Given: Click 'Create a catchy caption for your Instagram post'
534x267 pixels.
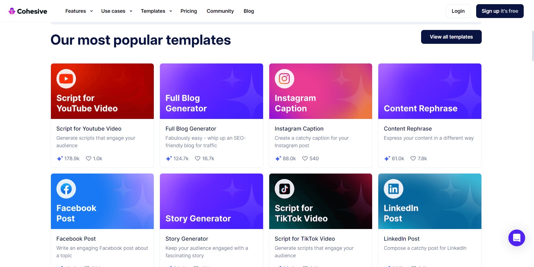Looking at the screenshot, I should click(311, 142).
